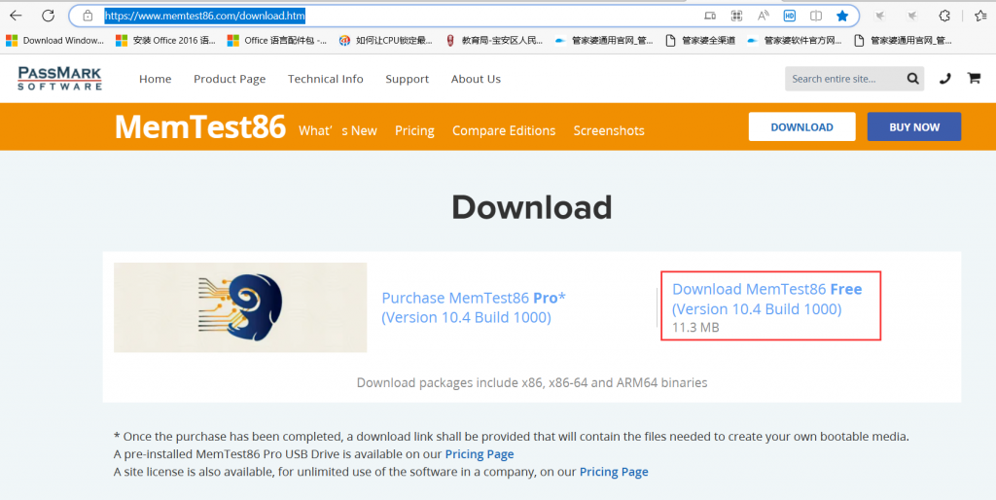
Task: Open the '安装 Office 2016' bookmark
Action: point(165,41)
